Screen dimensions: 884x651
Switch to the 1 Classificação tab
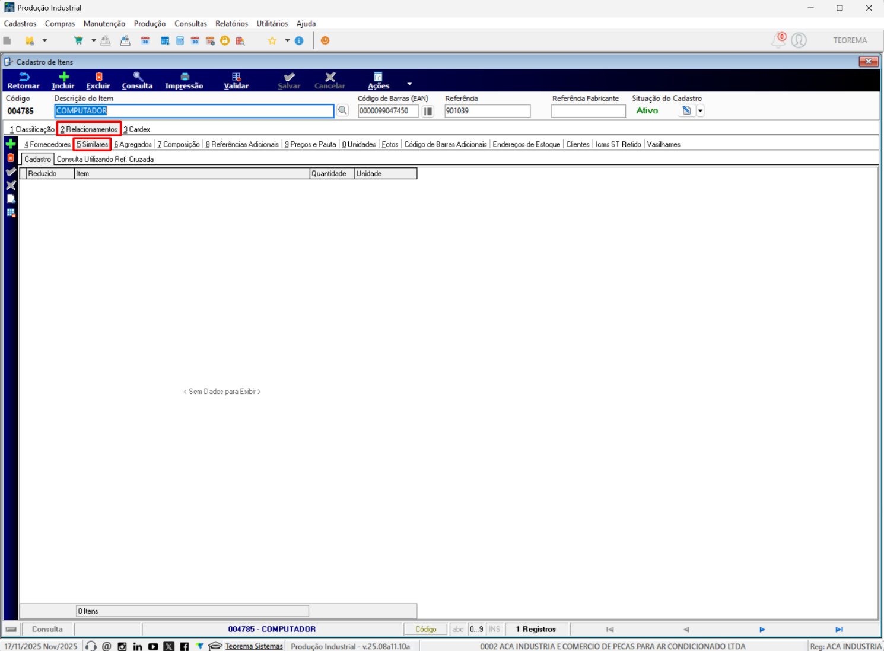pyautogui.click(x=32, y=129)
